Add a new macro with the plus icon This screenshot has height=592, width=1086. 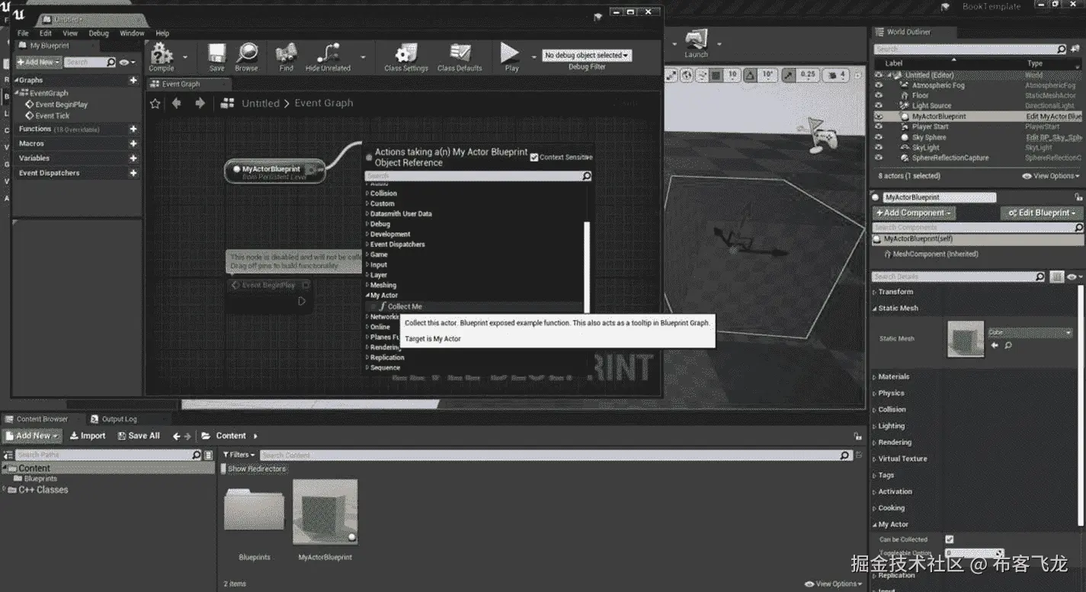click(x=133, y=143)
